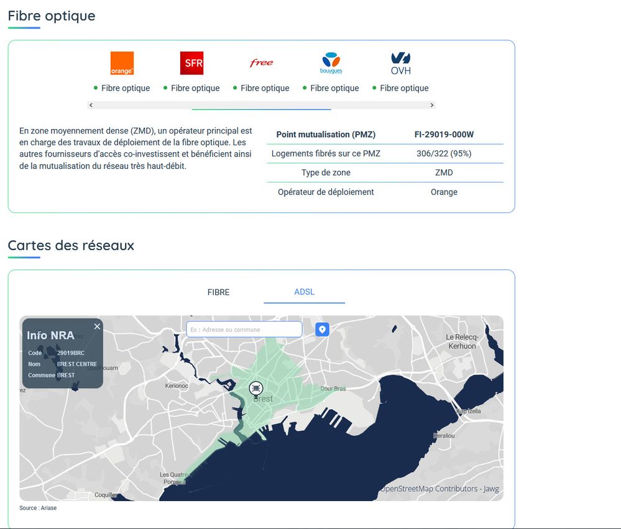The image size is (621, 529).
Task: Click NRA name BREST CENTRE
Action: coord(77,364)
